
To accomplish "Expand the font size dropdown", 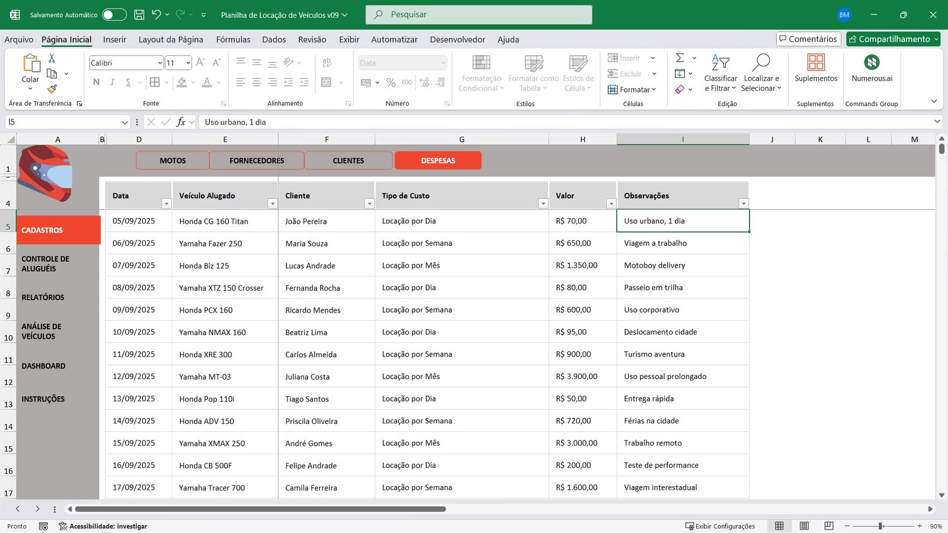I will point(188,63).
